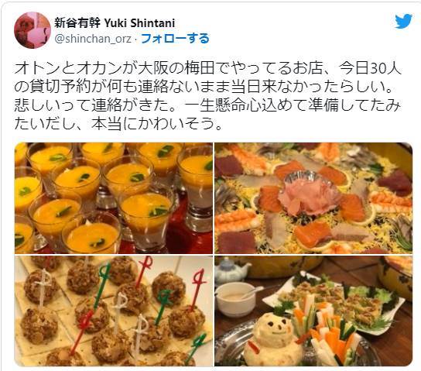Viewport: 421px width, 371px height.
Task: Open the @shinchan_orz handle link
Action: (x=93, y=39)
